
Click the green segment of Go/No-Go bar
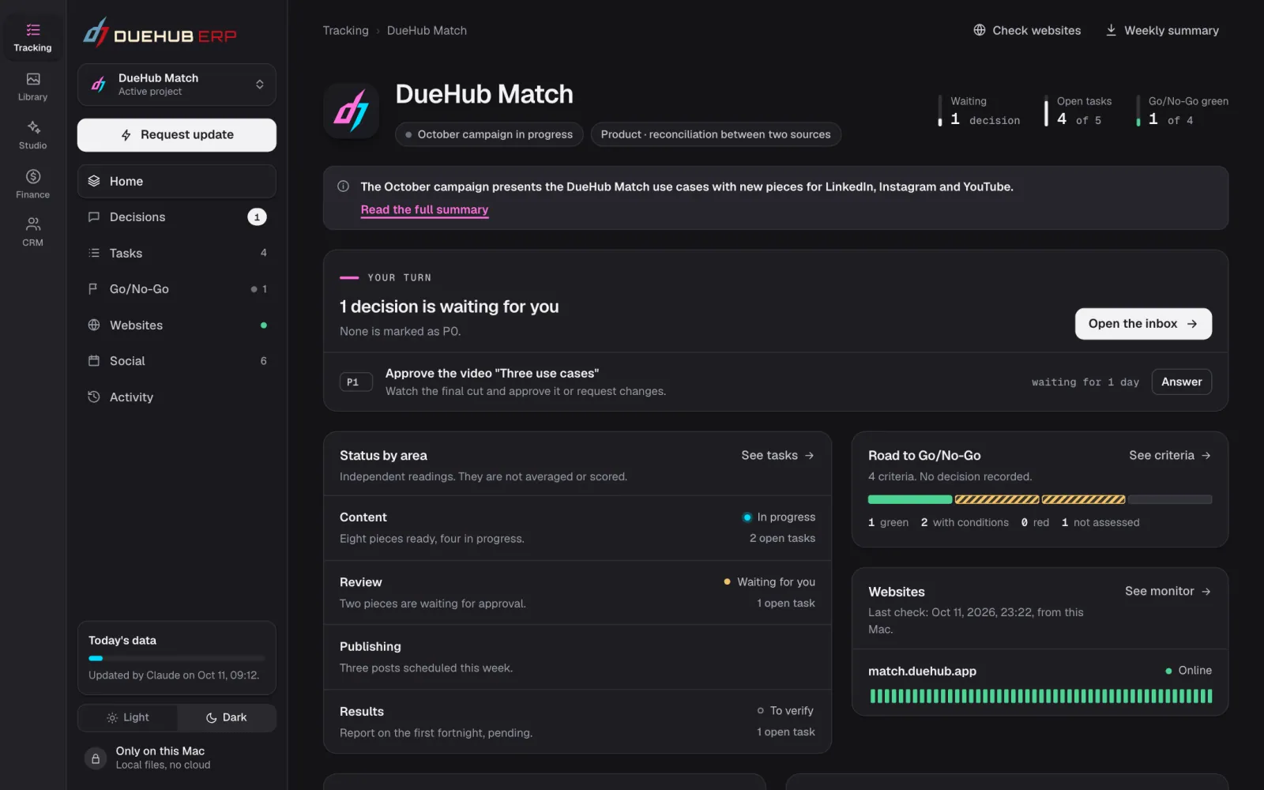tap(910, 499)
